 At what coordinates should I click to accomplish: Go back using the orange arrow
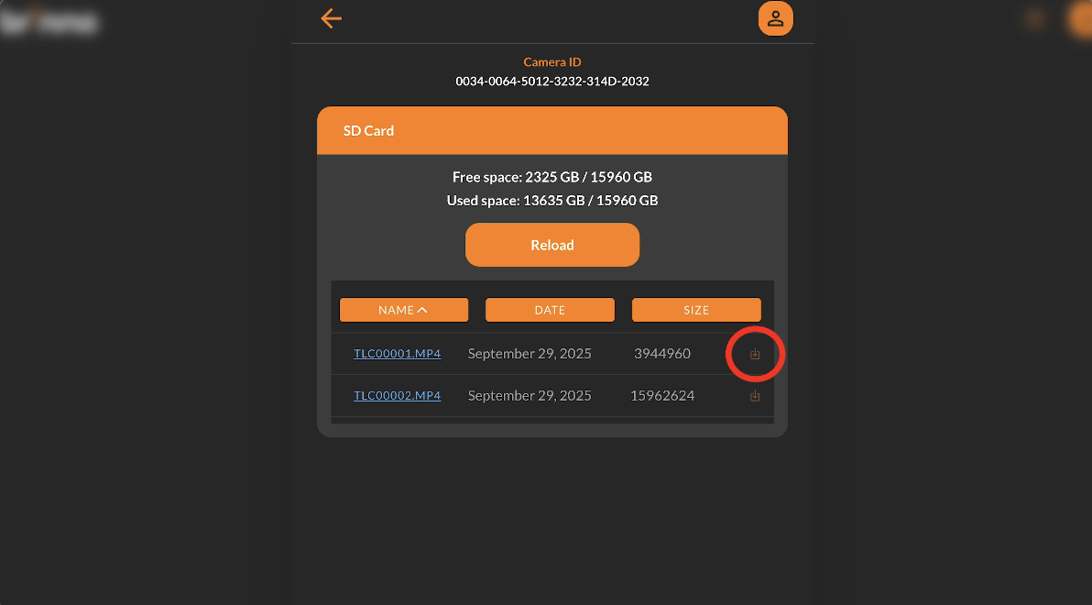point(331,19)
